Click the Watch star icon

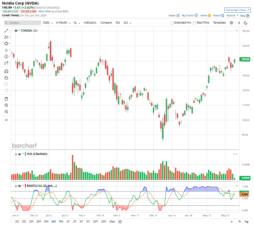click(x=223, y=15)
